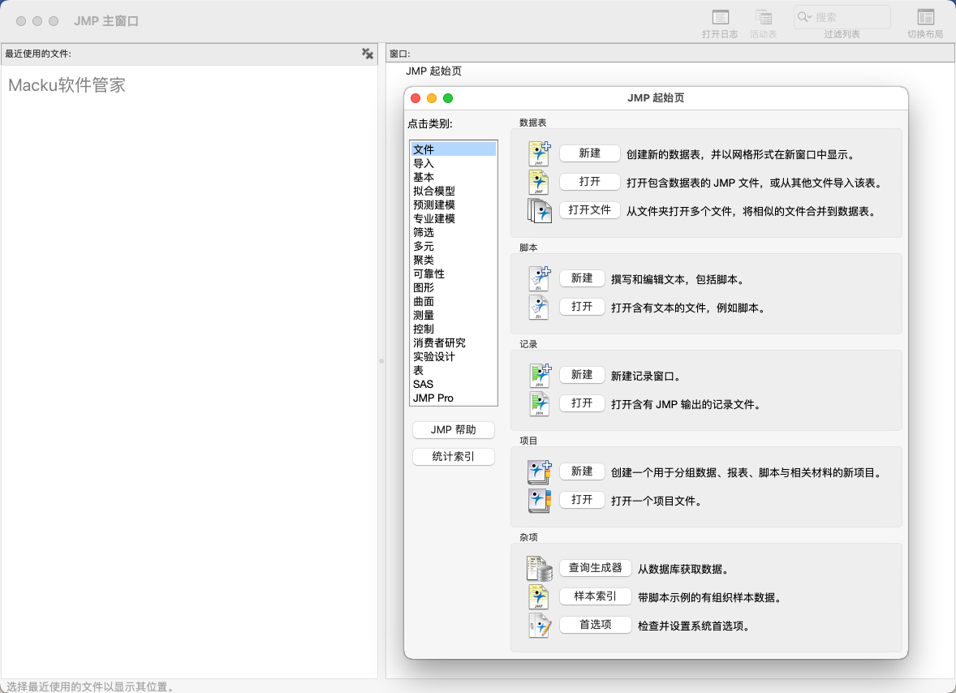Viewport: 956px width, 693px height.
Task: Click 新建 button in the 记录 section
Action: pyautogui.click(x=582, y=375)
